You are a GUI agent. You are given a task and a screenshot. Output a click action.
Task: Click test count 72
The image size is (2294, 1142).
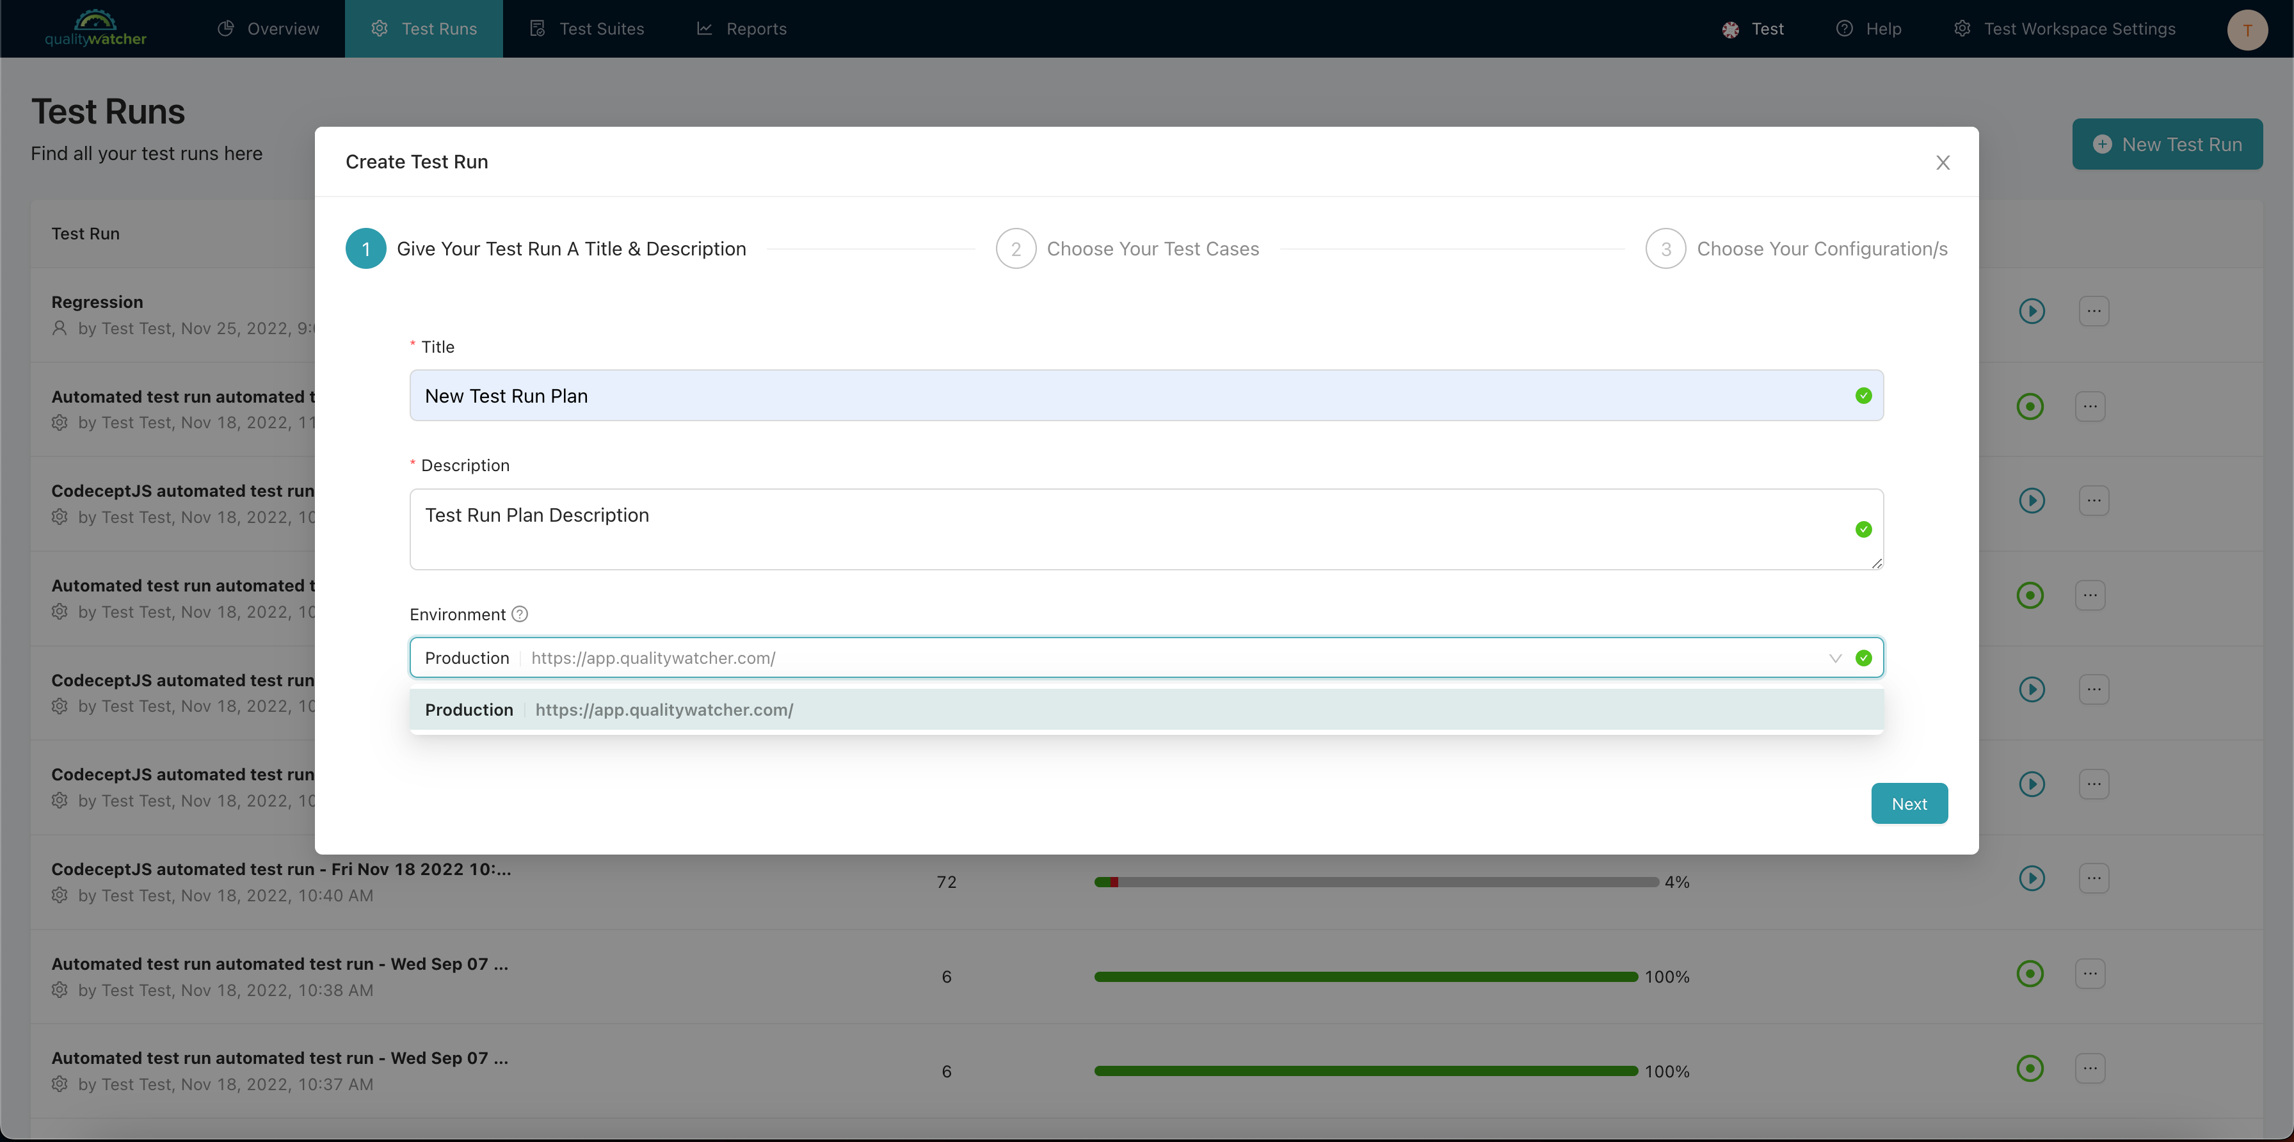click(947, 882)
